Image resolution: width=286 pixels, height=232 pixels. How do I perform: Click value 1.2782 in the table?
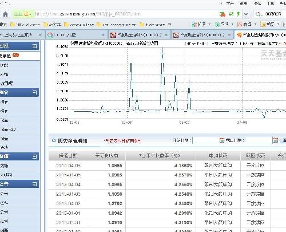pos(115,203)
